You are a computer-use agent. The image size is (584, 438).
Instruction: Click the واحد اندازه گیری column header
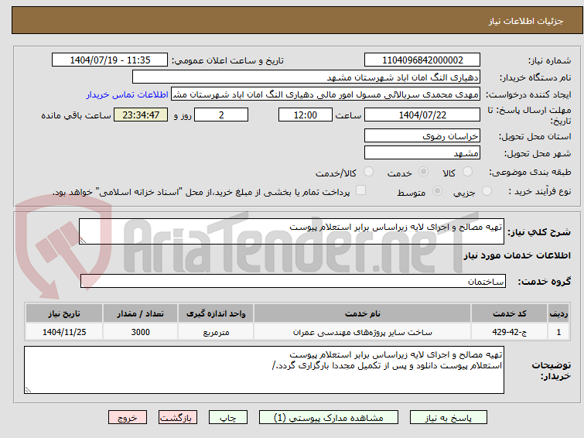216,313
